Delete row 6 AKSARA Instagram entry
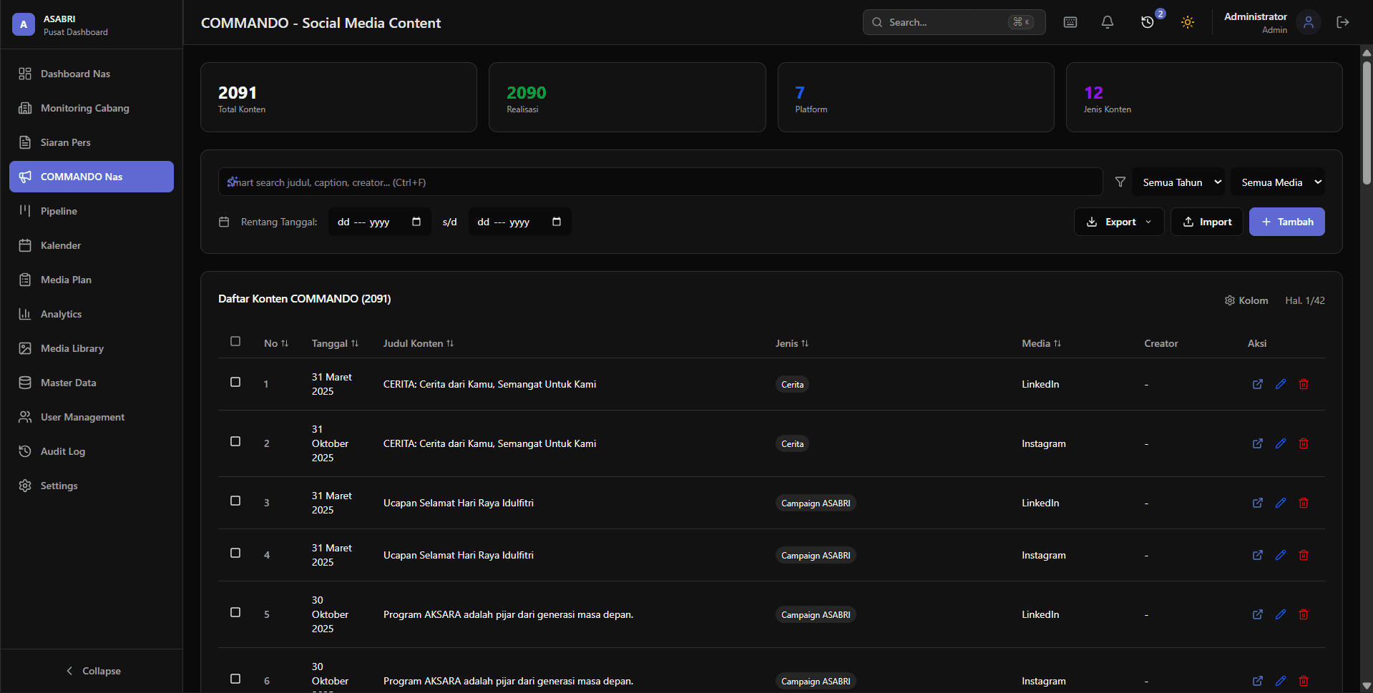 pyautogui.click(x=1304, y=681)
